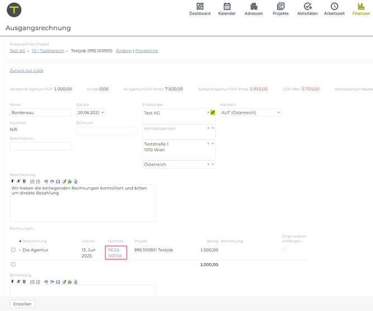The width and height of the screenshot is (373, 311).
Task: Click the Aktivitäten checkmark icon
Action: [307, 9]
